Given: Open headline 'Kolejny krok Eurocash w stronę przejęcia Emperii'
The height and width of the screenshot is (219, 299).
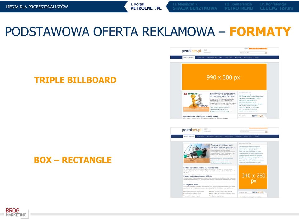Looking at the screenshot, I should coord(222,95).
